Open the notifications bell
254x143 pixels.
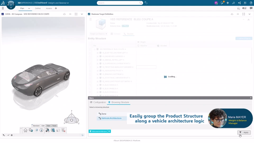[222, 3]
